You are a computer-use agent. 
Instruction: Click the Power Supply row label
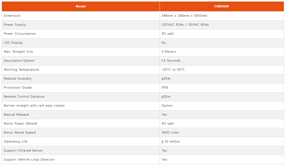(x=15, y=25)
